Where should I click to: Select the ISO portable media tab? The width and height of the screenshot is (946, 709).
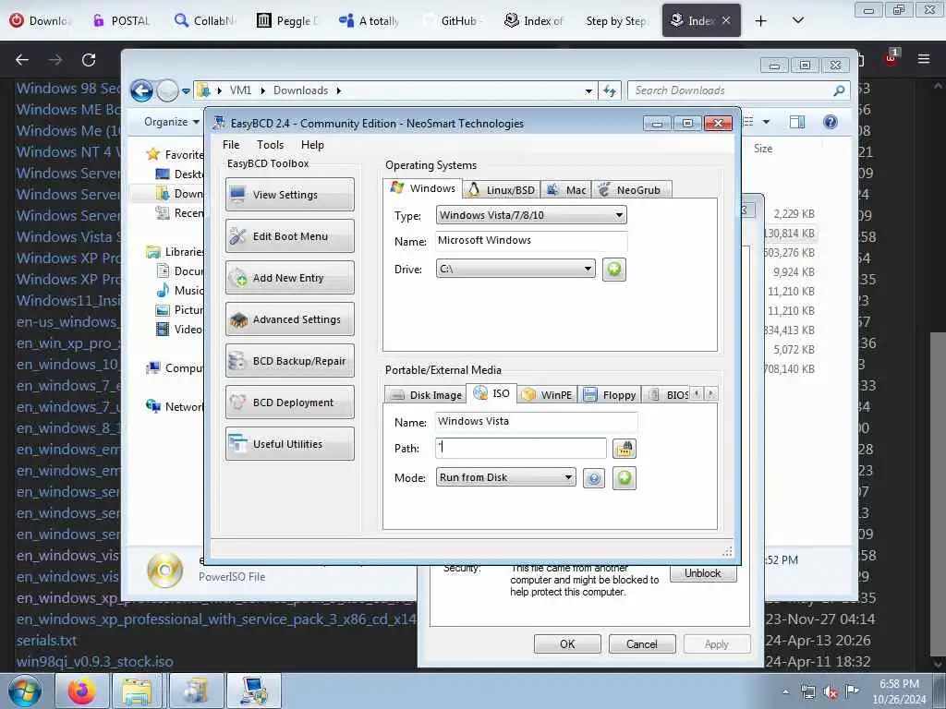click(491, 393)
